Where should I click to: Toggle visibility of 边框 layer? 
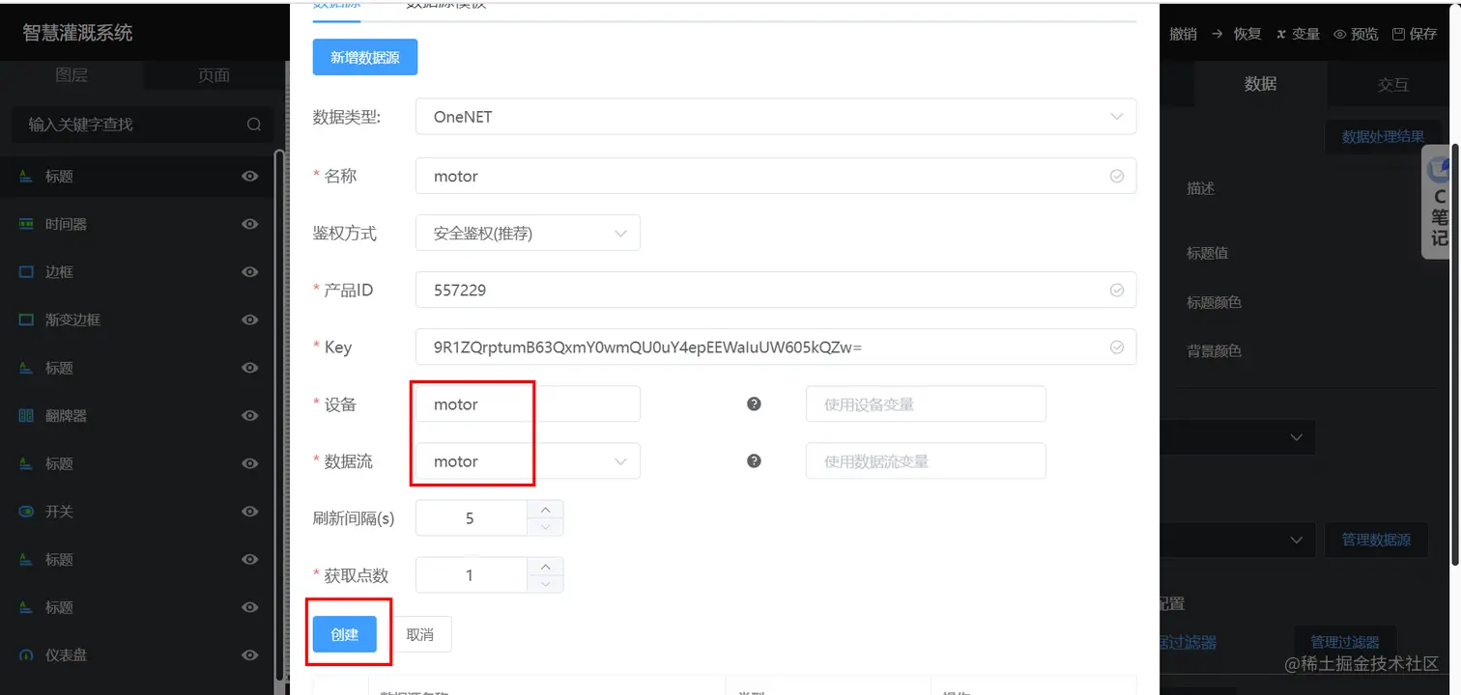[x=250, y=272]
